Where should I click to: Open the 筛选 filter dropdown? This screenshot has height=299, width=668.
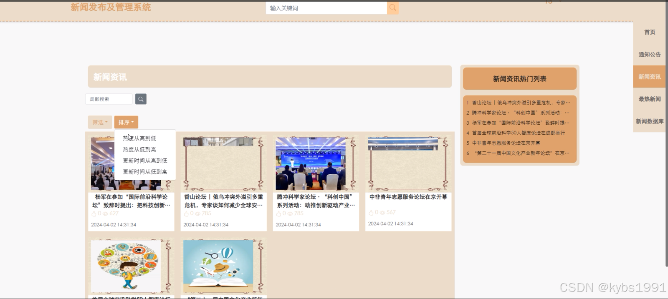100,122
